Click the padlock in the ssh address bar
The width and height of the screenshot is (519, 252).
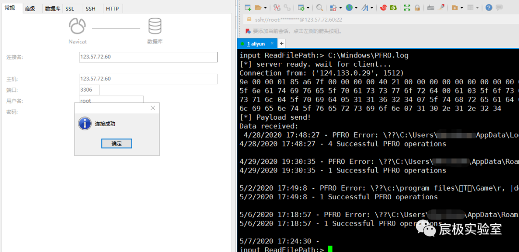click(x=249, y=20)
